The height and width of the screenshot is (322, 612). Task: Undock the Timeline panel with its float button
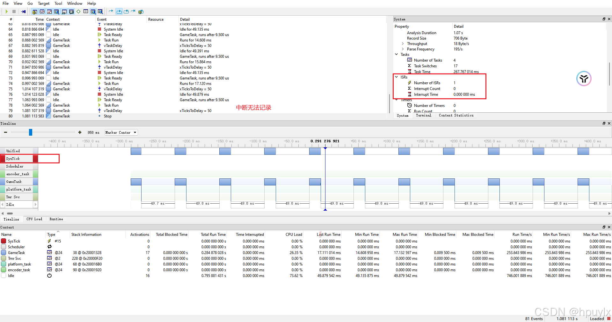coord(603,124)
